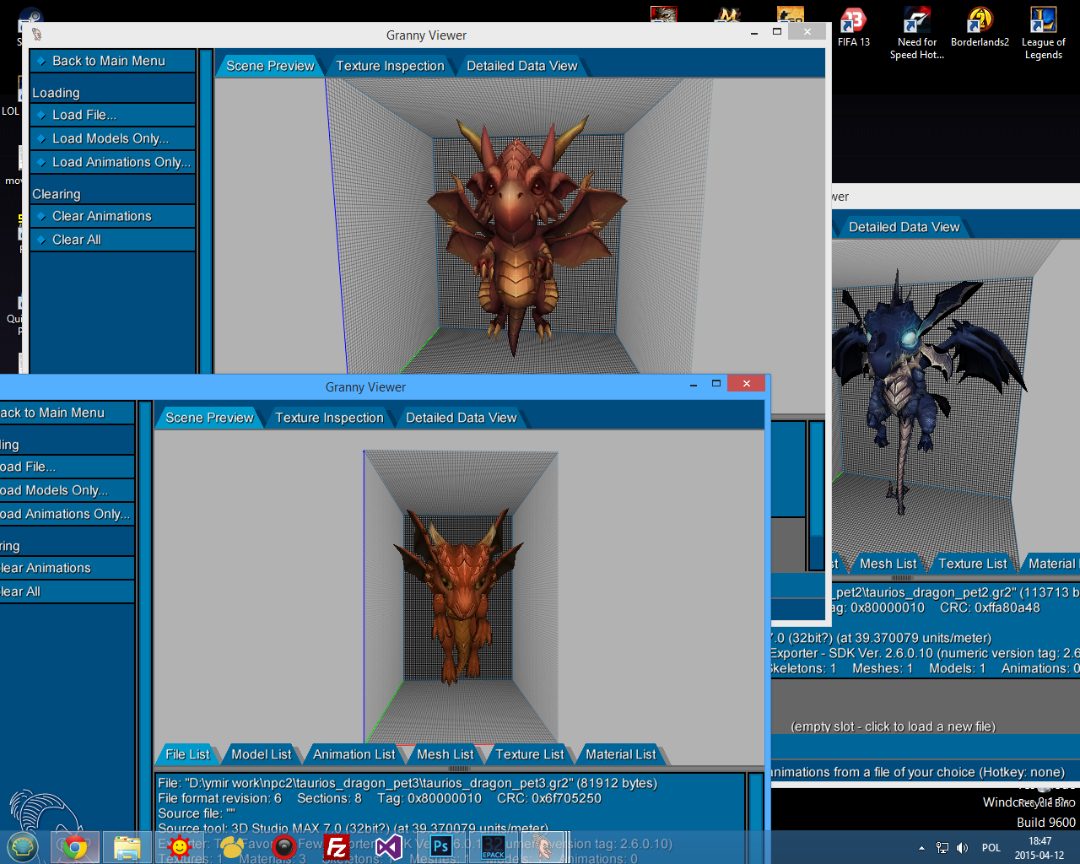Open the volume control tray icon
This screenshot has width=1080, height=864.
(963, 848)
